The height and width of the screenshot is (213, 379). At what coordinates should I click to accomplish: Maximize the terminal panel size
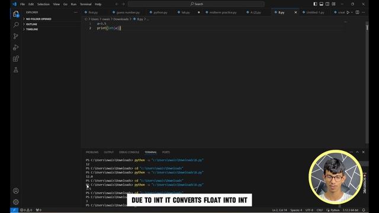click(x=357, y=152)
